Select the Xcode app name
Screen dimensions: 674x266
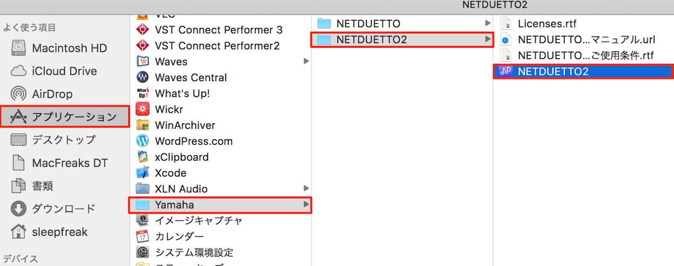[171, 173]
